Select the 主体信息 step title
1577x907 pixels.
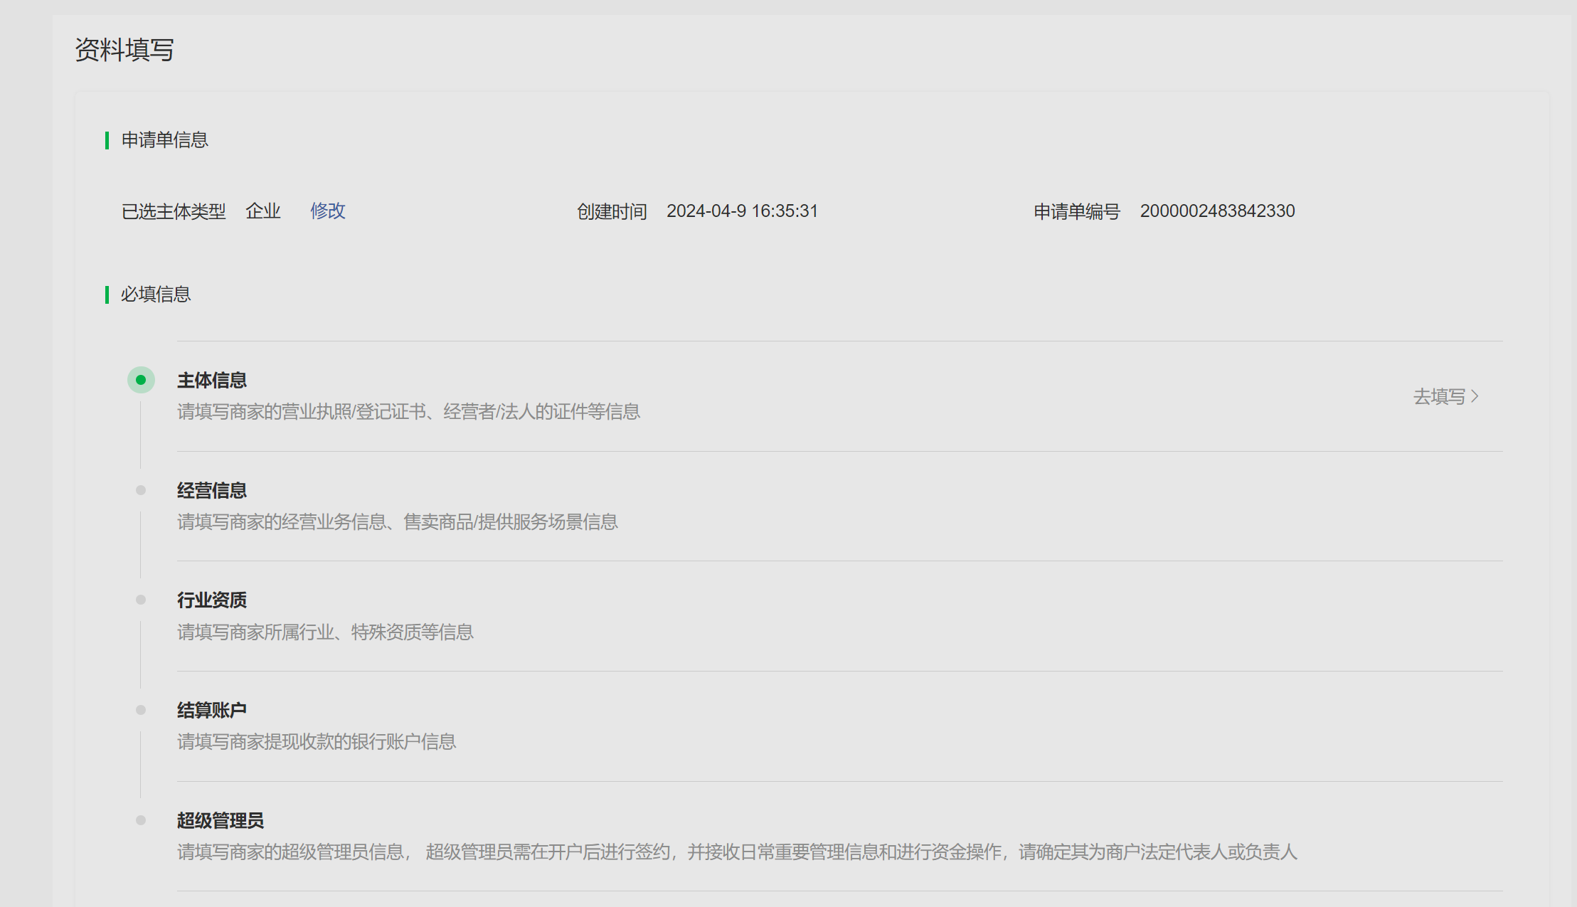212,381
